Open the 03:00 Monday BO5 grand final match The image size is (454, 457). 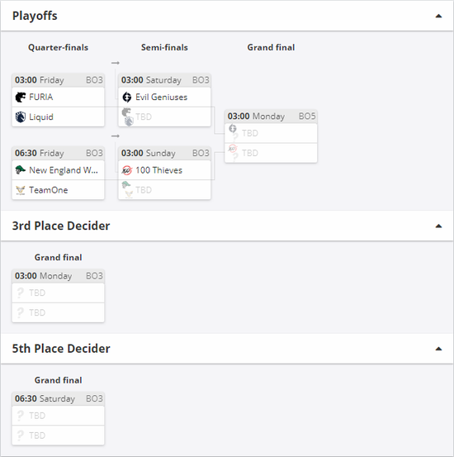click(271, 117)
